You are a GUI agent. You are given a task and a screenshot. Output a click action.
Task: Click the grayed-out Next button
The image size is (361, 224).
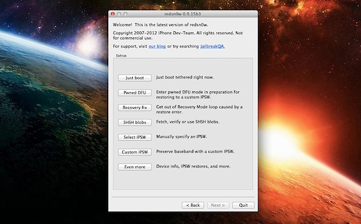tap(218, 205)
